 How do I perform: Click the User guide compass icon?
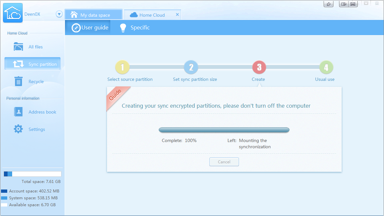(76, 28)
